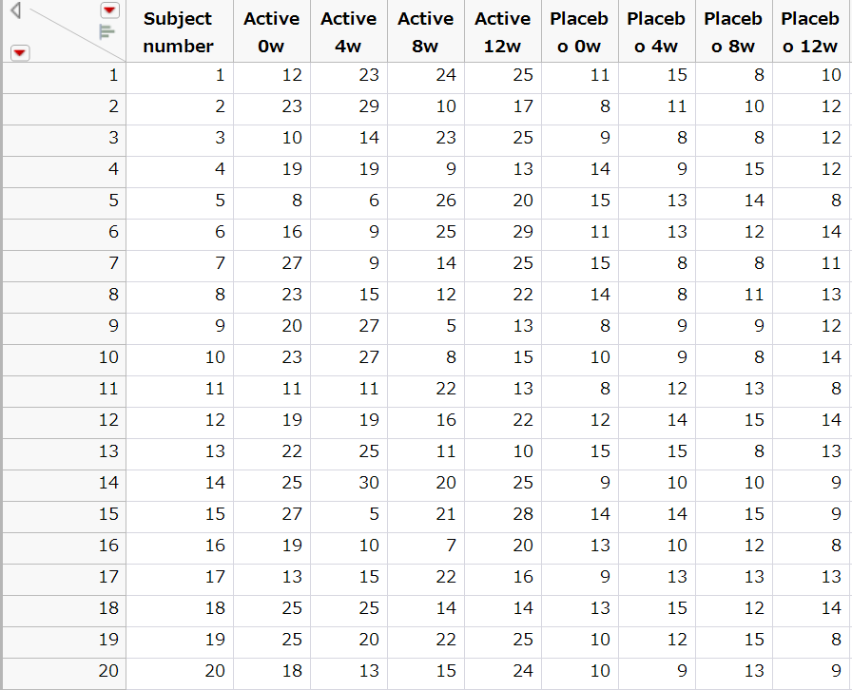
Task: Select the Active 0w column header
Action: pyautogui.click(x=271, y=30)
